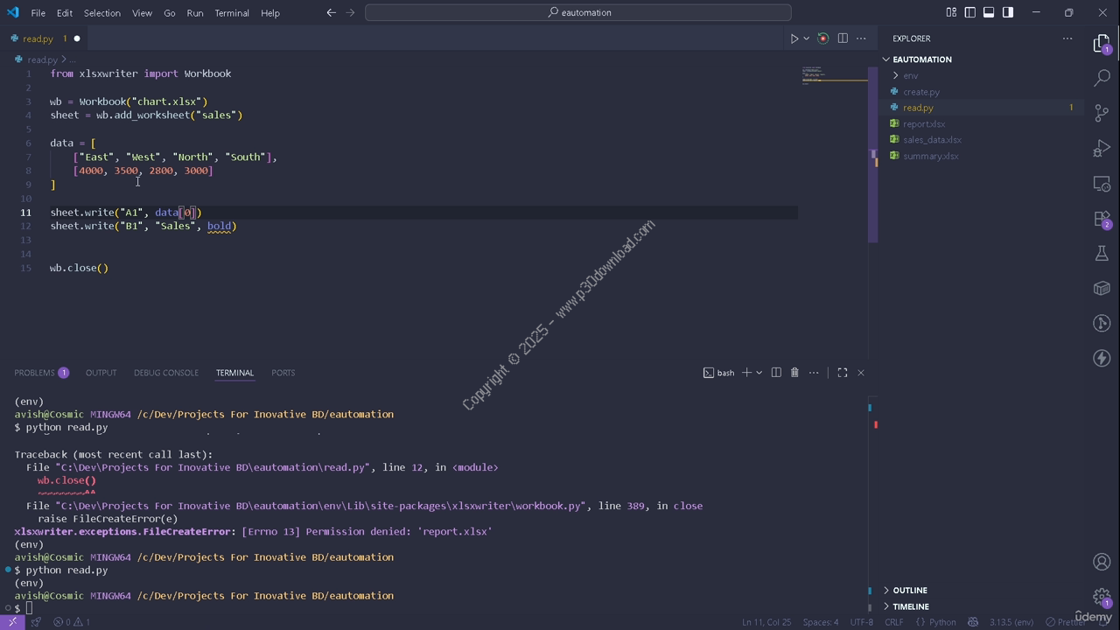Open the Source Control view
This screenshot has height=630, width=1120.
point(1102,114)
